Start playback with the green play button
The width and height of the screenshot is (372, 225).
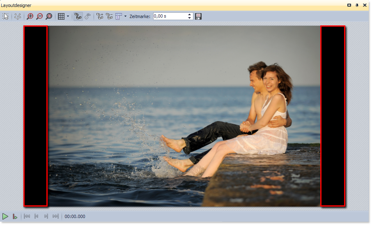point(5,216)
